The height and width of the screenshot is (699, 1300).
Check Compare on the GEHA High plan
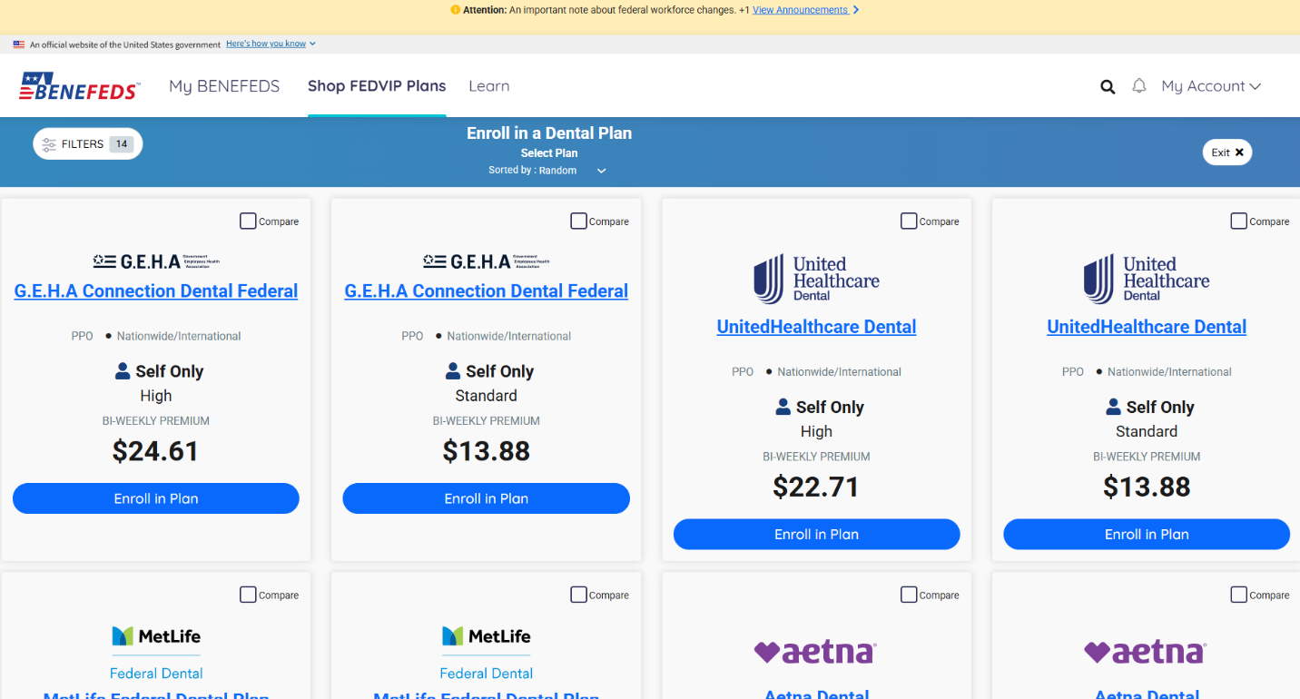[248, 221]
